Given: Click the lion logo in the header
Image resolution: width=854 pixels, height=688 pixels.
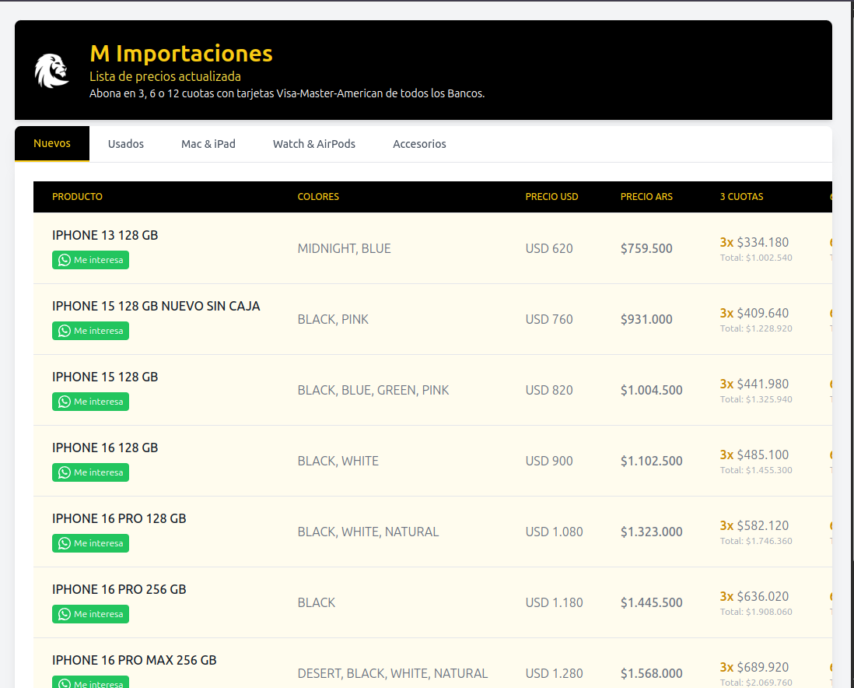Looking at the screenshot, I should (52, 70).
